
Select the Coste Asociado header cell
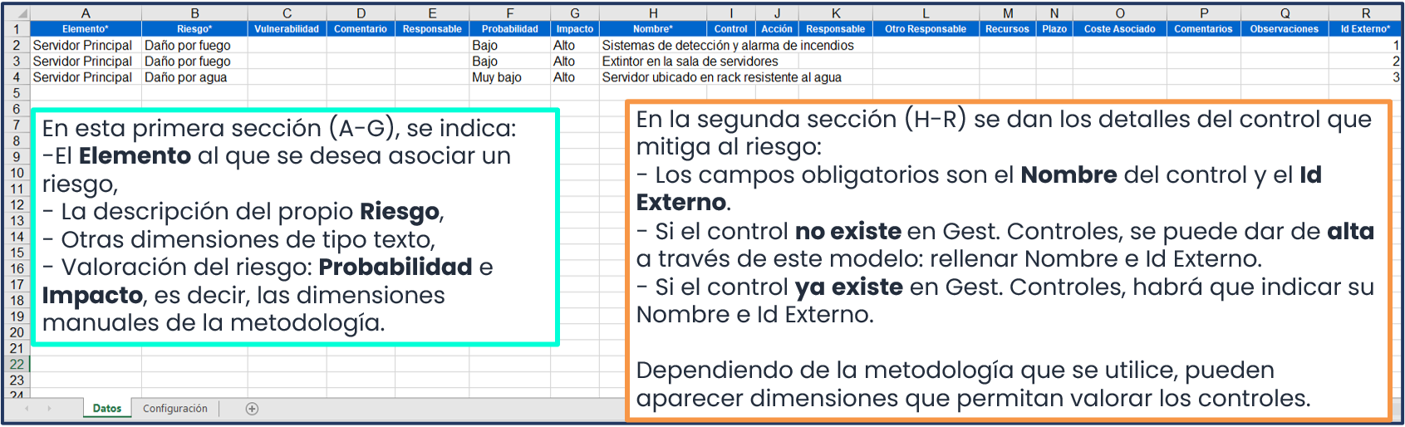[1119, 29]
